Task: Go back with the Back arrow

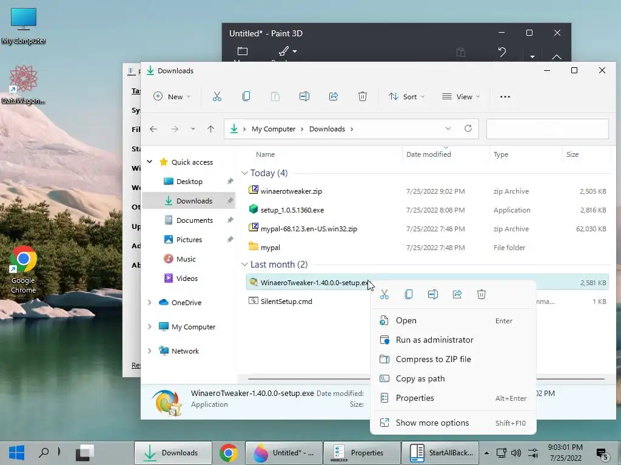Action: pos(153,129)
